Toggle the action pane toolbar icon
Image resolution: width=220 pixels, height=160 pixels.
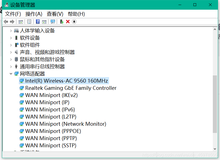tap(44, 22)
